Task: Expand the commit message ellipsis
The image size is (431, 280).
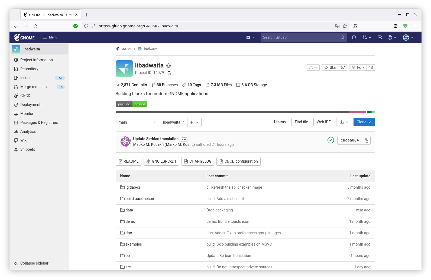Action: coord(184,140)
